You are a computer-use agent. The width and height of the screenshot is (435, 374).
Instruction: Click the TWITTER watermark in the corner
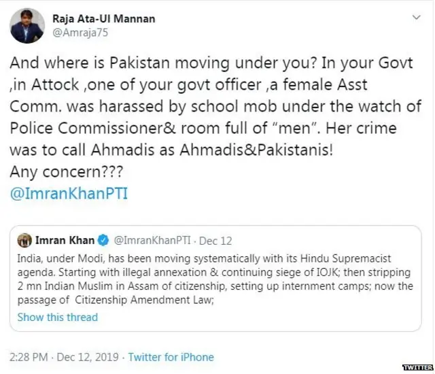[417, 367]
